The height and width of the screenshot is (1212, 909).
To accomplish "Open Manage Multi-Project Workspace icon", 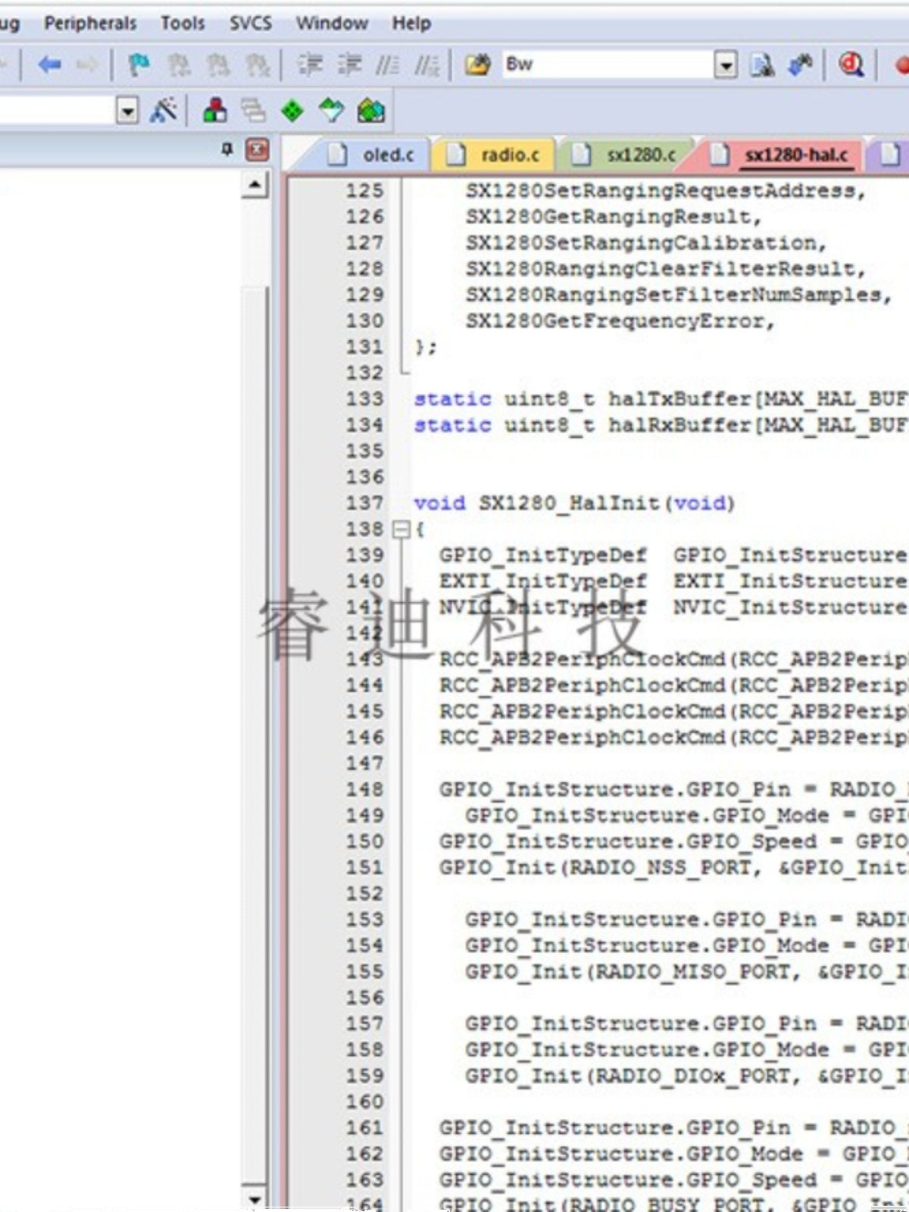I will tap(254, 111).
